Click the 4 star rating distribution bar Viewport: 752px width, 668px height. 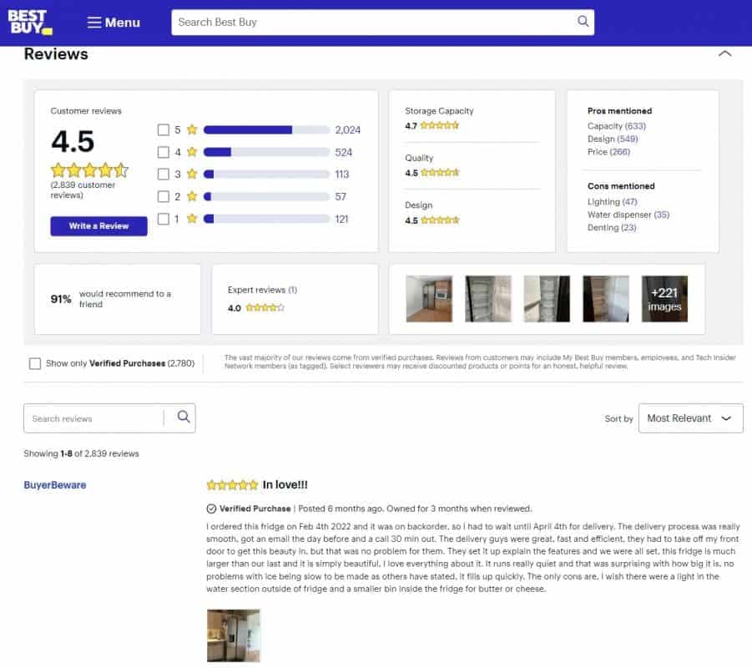click(266, 152)
